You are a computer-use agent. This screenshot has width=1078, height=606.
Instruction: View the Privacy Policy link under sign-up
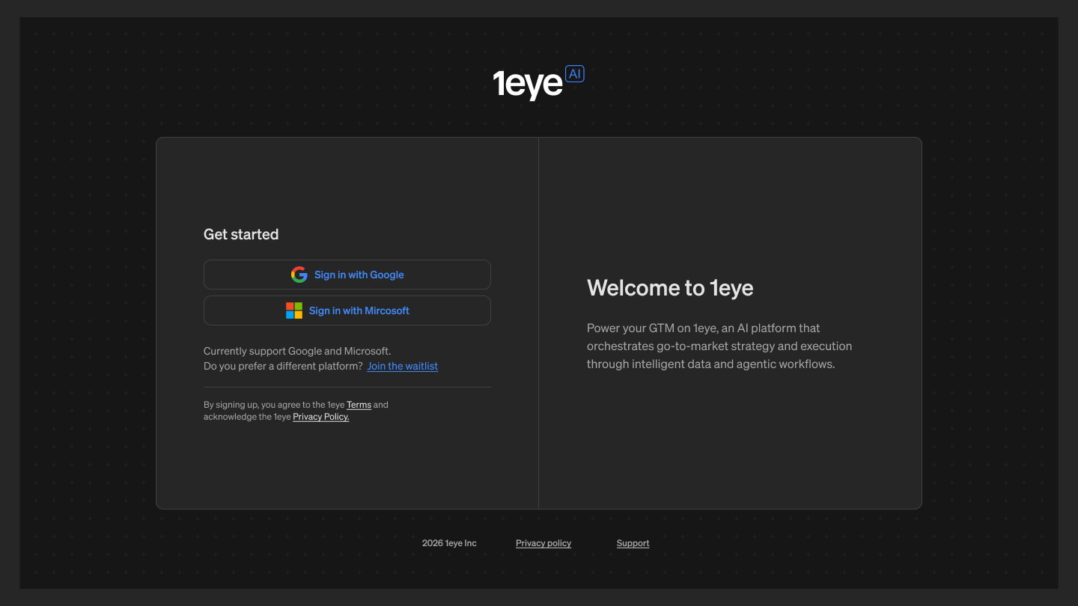coord(321,417)
